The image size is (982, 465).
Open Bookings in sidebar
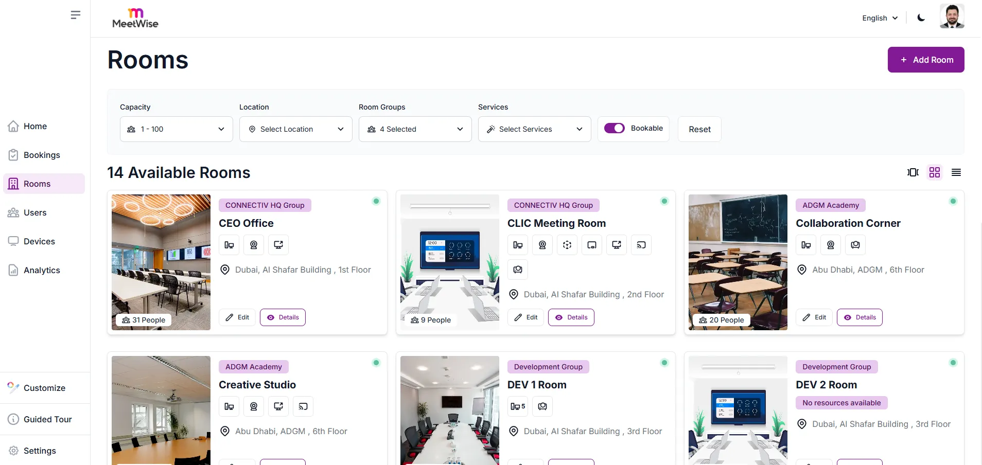pyautogui.click(x=44, y=155)
